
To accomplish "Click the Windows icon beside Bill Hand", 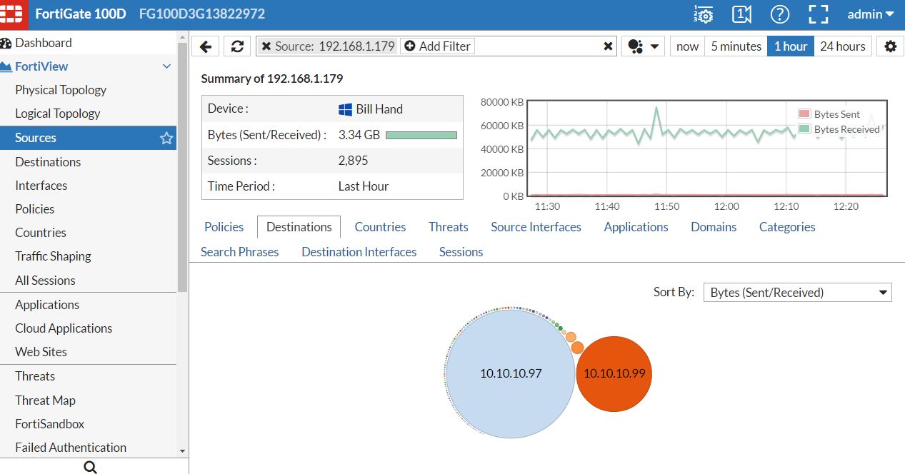I will 345,109.
